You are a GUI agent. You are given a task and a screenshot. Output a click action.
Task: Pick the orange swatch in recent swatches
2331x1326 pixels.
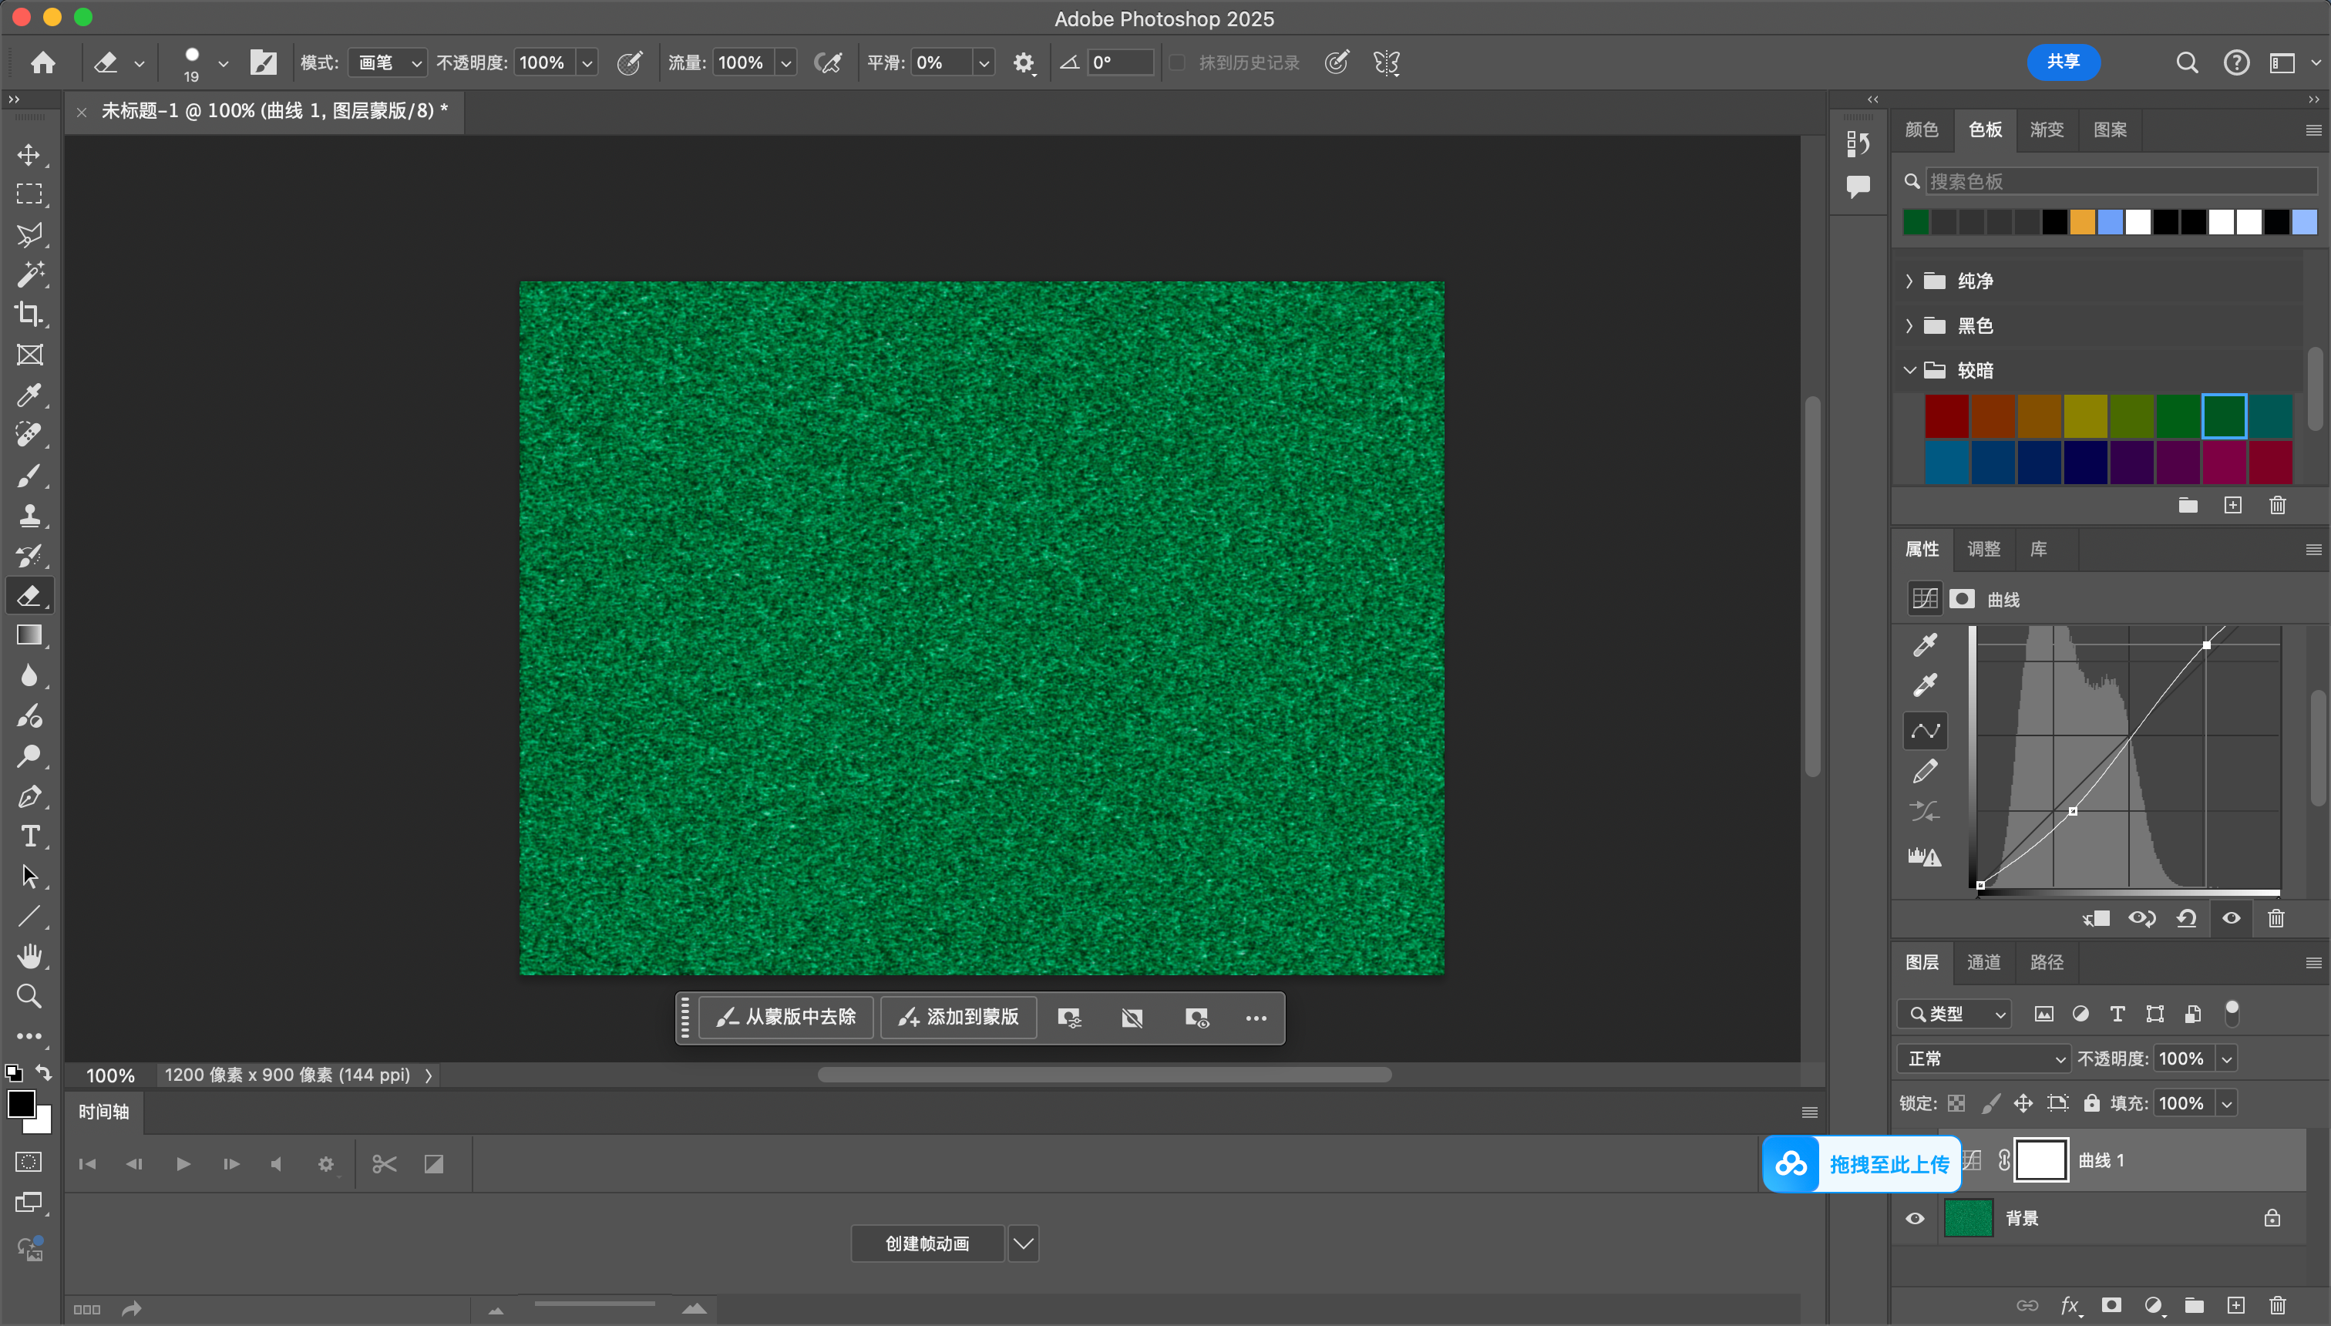click(x=2081, y=222)
